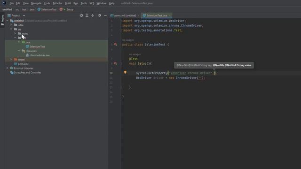This screenshot has width=301, height=169.
Task: Collapse the resources folder
Action: [19, 51]
